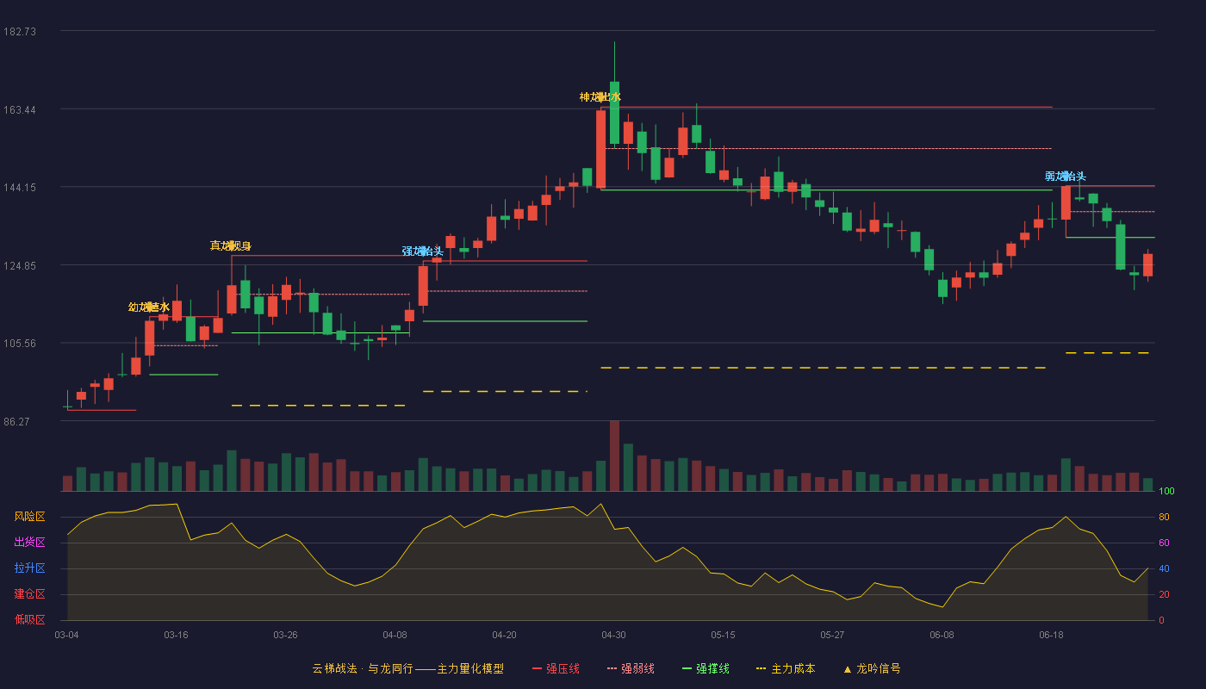
Task: Click the 04-30 date label
Action: [613, 635]
